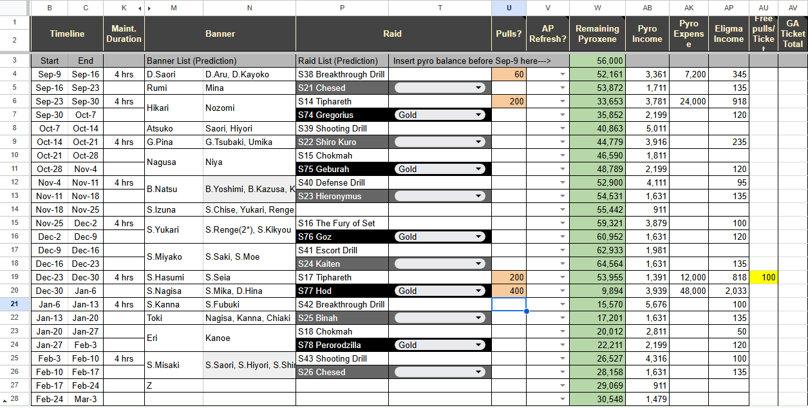Click the Pyro Income header cell
This screenshot has height=408, width=808.
647,34
